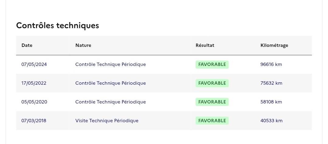The image size is (328, 144).
Task: Click Contrôle Technique Périodique in 2024 row
Action: click(x=111, y=64)
